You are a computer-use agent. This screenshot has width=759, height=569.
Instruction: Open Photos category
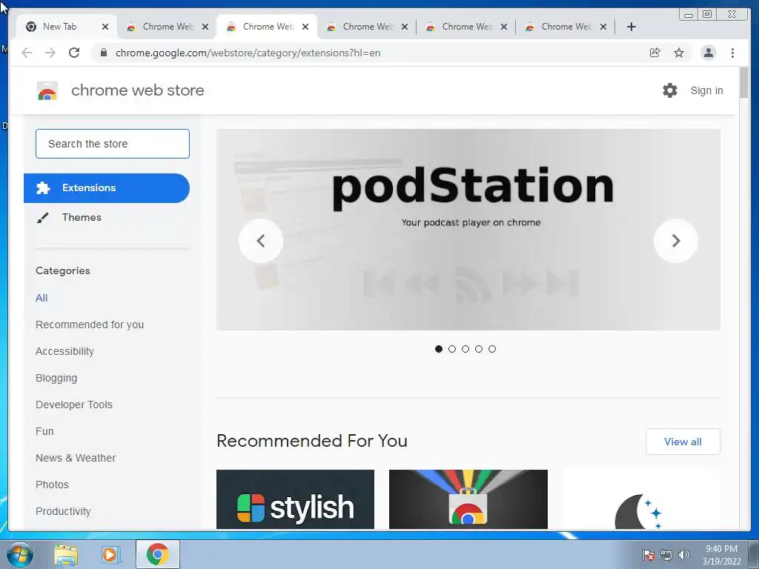(x=53, y=485)
